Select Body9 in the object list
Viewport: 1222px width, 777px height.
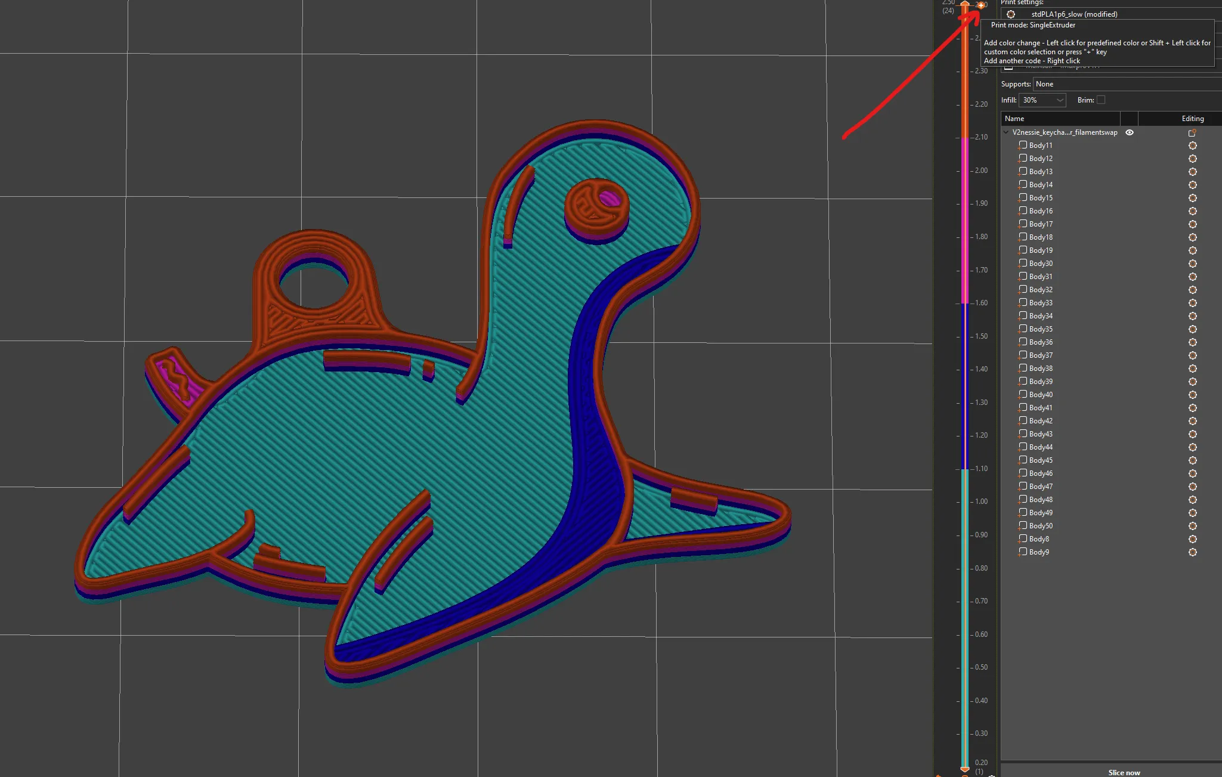pos(1039,552)
